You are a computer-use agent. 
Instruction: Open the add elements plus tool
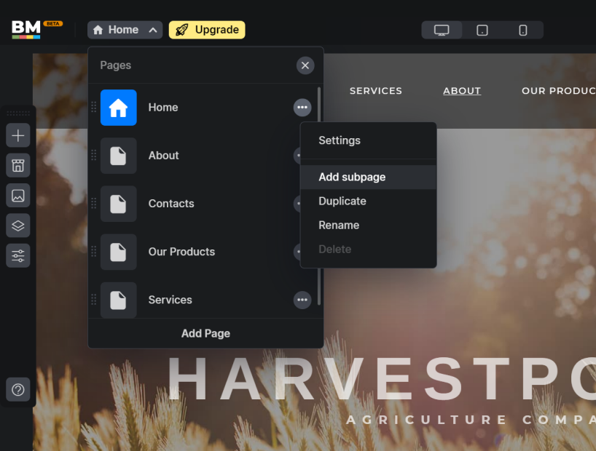(x=18, y=135)
